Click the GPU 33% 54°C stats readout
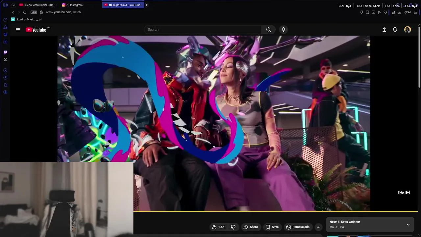Screen dimensions: 421x237 (x=368, y=6)
